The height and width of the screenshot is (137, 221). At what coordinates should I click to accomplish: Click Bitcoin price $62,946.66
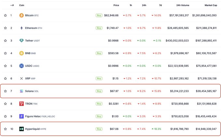pyautogui.click(x=111, y=15)
